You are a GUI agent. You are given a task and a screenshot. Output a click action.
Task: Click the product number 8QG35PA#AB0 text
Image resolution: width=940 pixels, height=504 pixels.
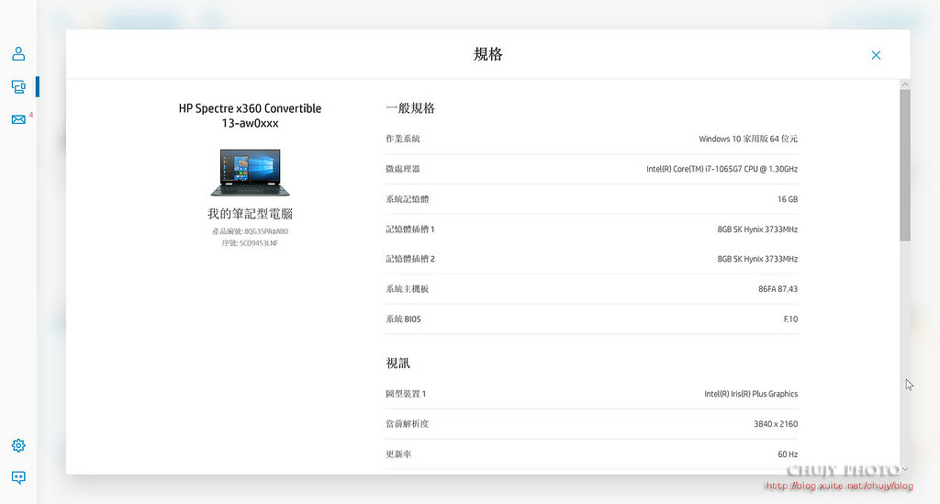(x=266, y=231)
